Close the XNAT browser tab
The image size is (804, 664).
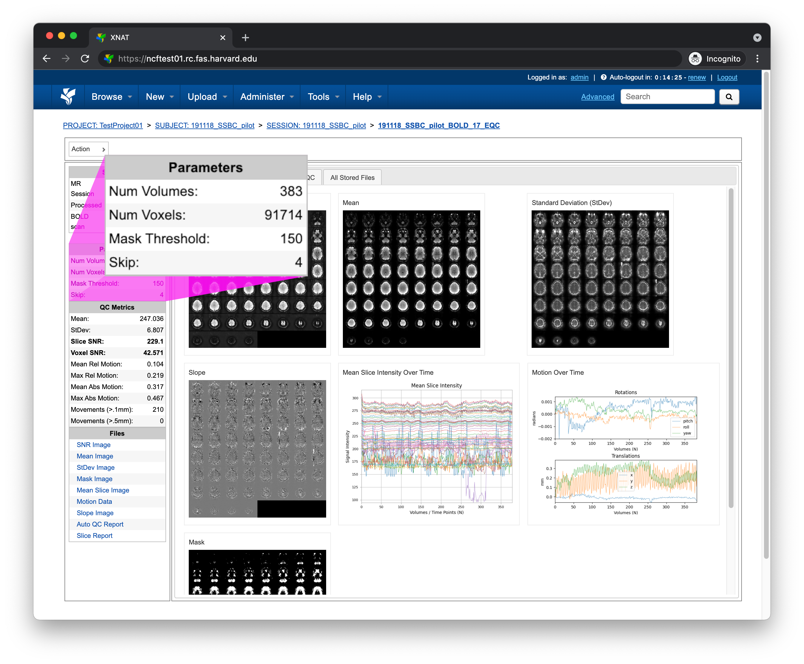tap(223, 37)
